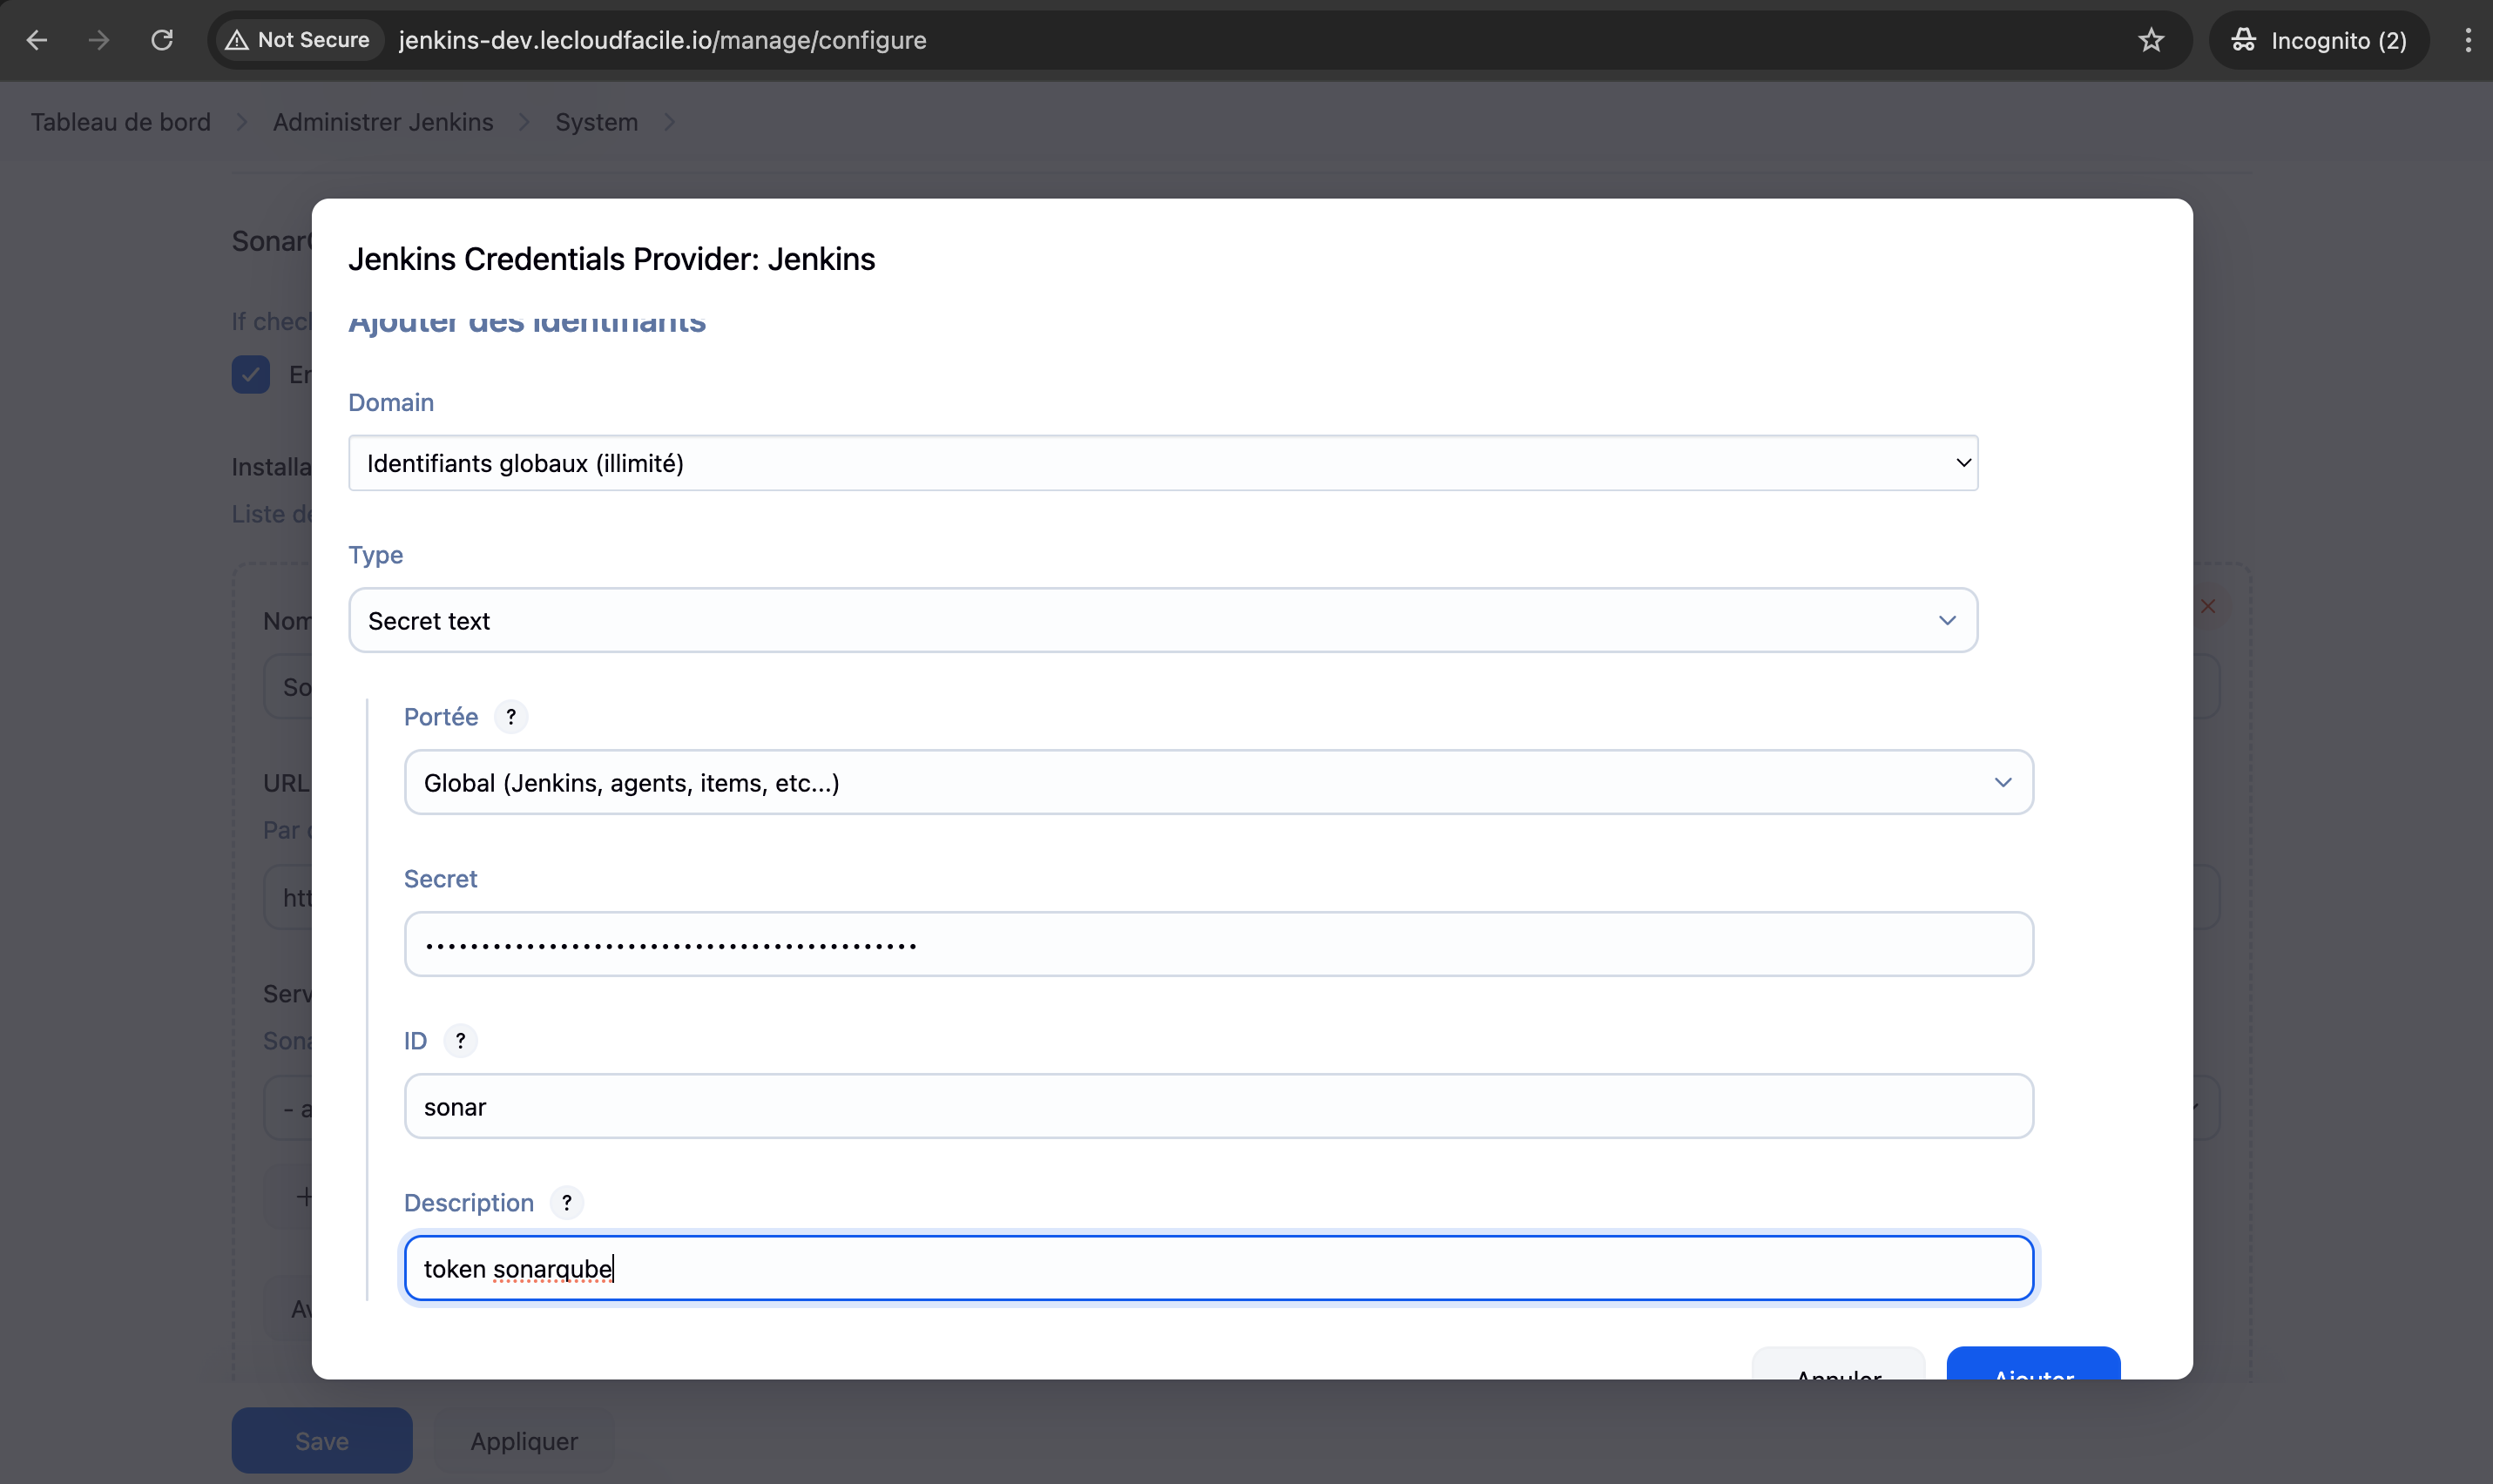Screen dimensions: 2493x1484
Task: Expand the Portée Global scope dropdown
Action: (1218, 783)
